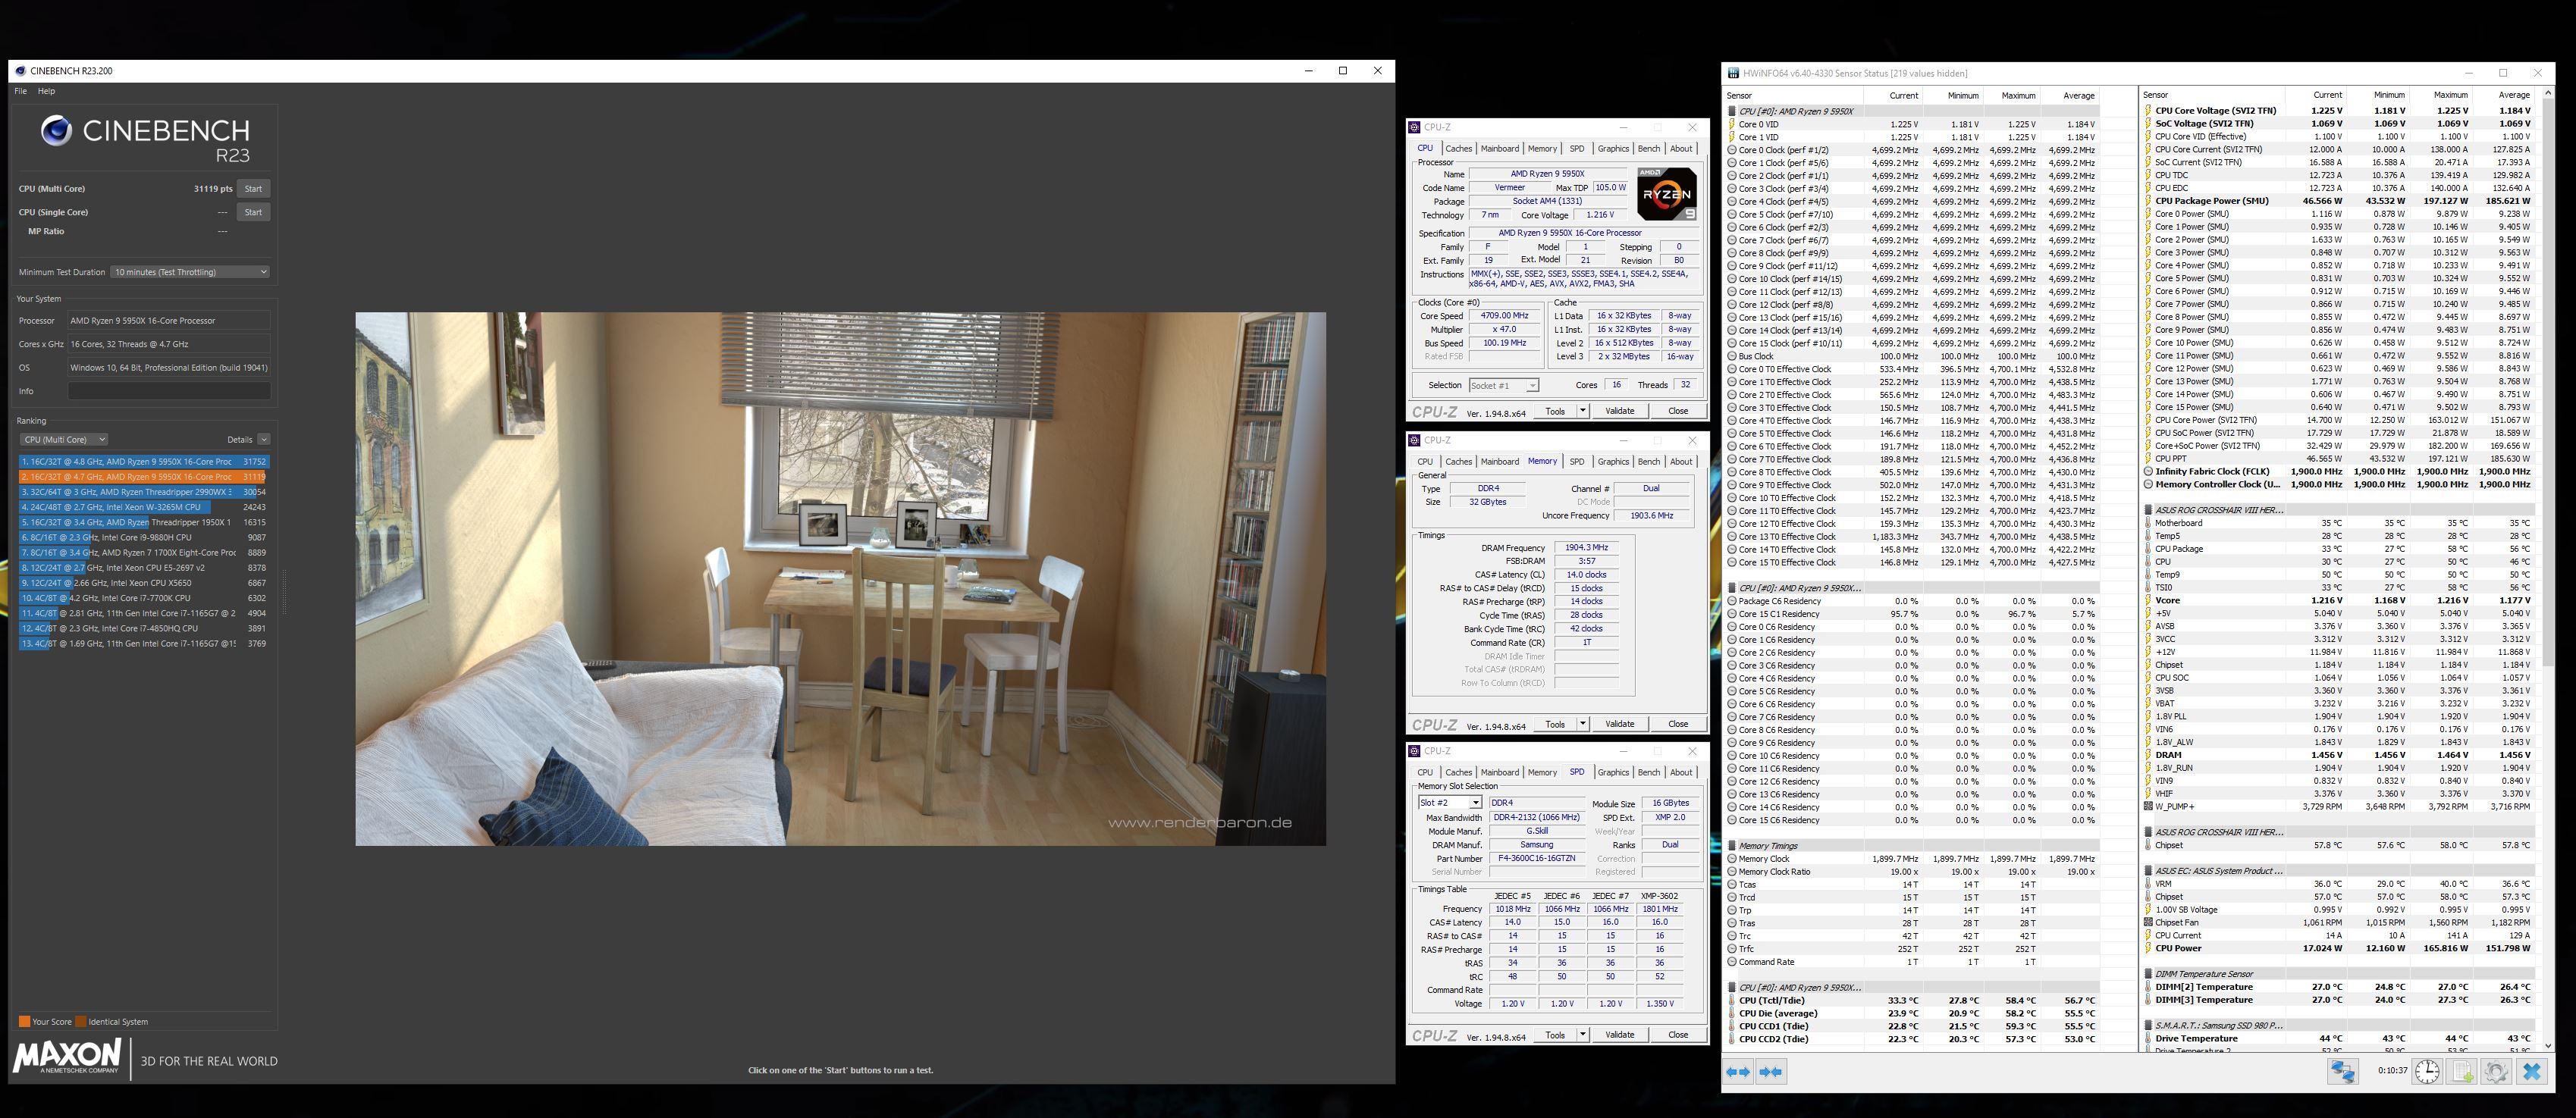Open Tools dropdown arrow in CPU-Z CPU window
Image resolution: width=2576 pixels, height=1118 pixels.
pyautogui.click(x=1582, y=411)
